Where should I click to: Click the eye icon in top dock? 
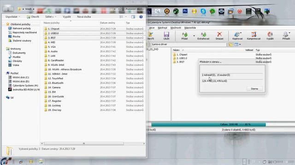pyautogui.click(x=221, y=11)
